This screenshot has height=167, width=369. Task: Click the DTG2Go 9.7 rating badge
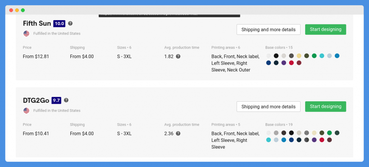click(x=56, y=101)
